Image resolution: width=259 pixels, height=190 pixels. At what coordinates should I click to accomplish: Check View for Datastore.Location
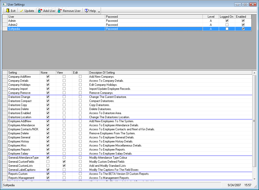click(64, 117)
